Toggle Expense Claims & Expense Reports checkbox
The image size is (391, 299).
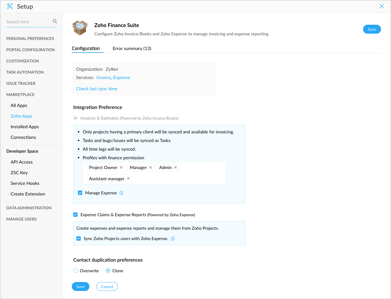[76, 215]
